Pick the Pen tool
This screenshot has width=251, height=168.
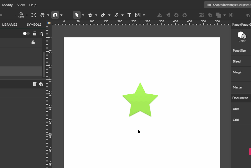tap(102, 15)
